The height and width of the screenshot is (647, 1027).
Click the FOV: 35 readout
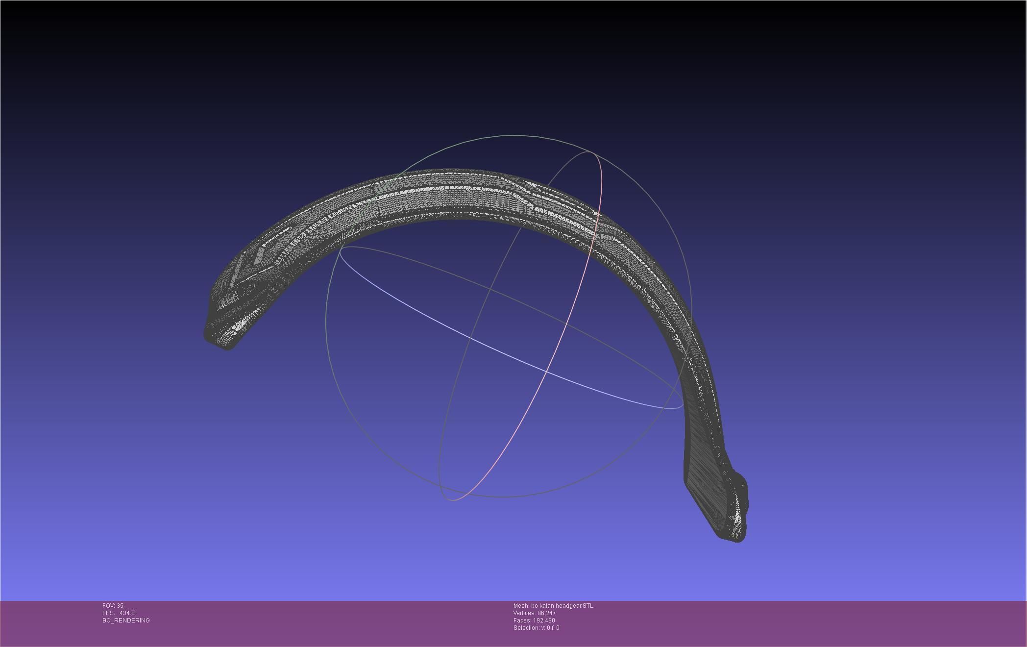(x=113, y=606)
